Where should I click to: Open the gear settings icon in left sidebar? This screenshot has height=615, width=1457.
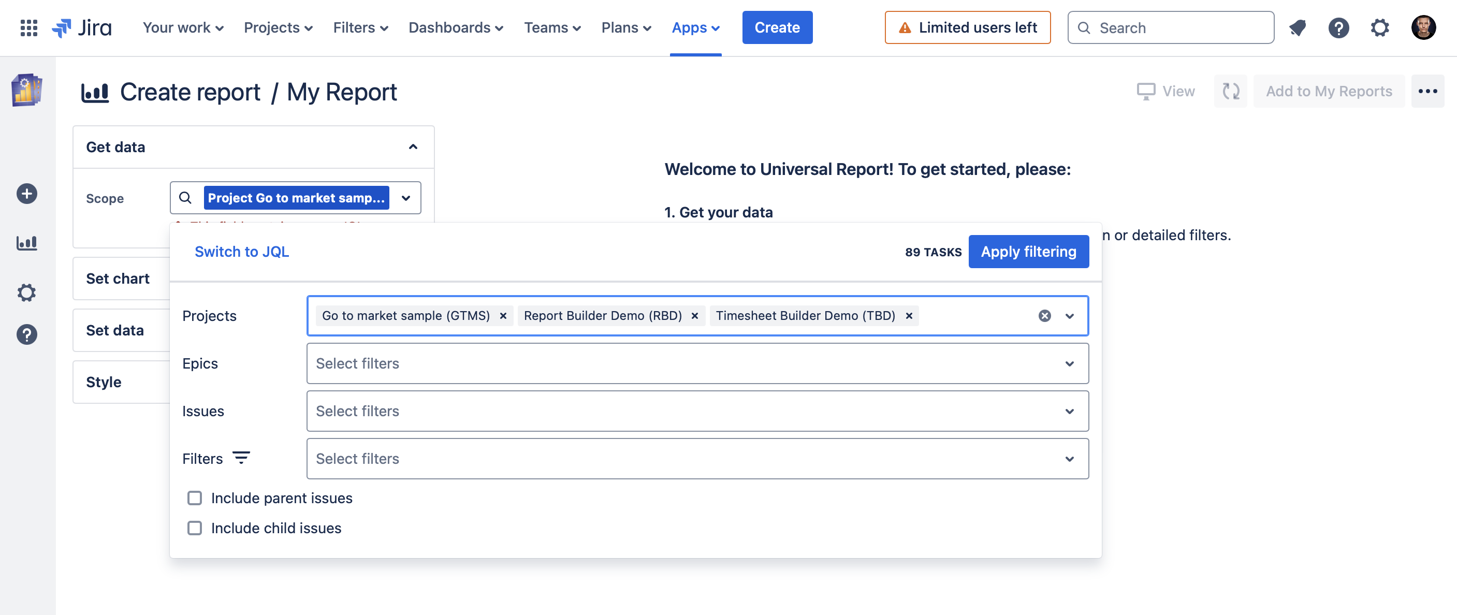(x=26, y=292)
